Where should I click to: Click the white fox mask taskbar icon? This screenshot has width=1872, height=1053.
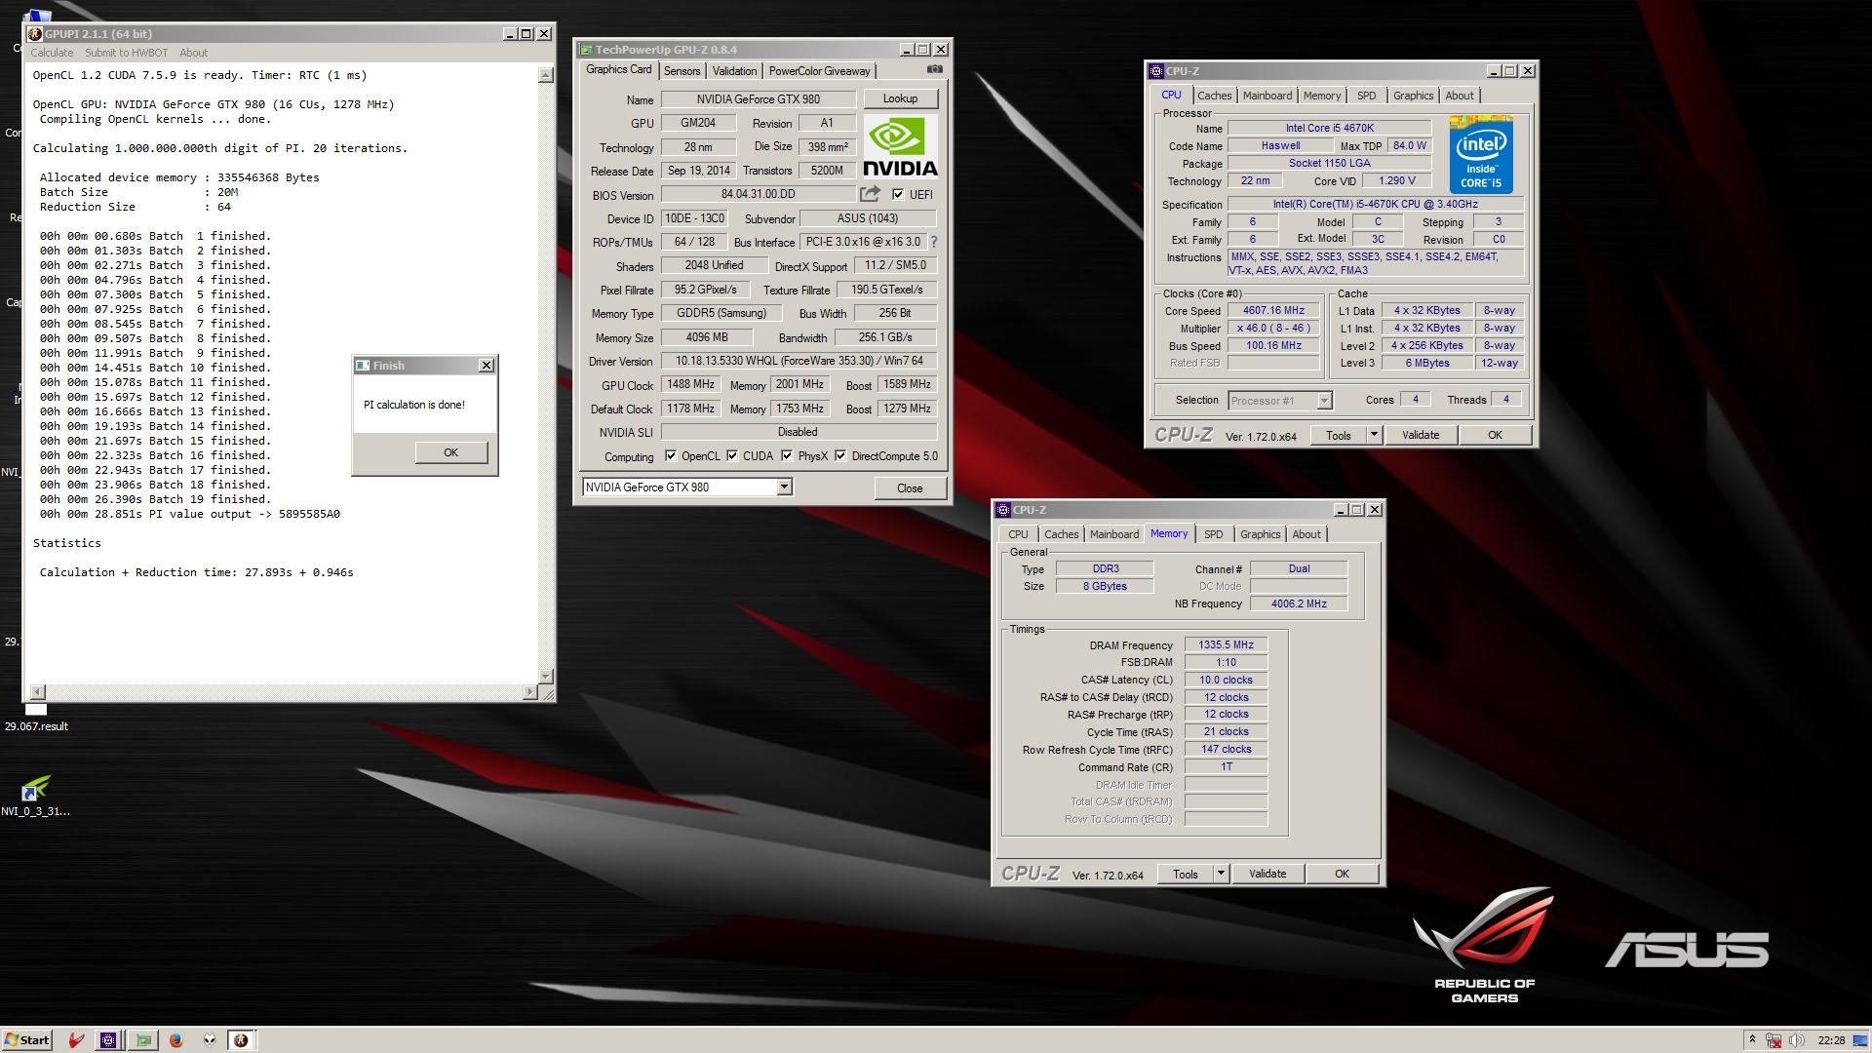pyautogui.click(x=209, y=1040)
